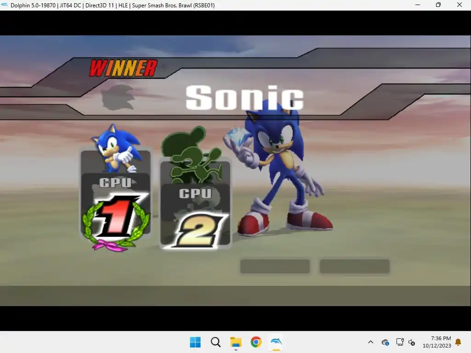Click the first place Sonic CPU card
Viewport: 471px width, 353px height.
[x=115, y=192]
